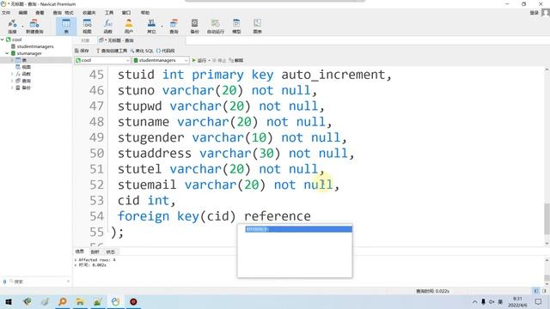Click the 解释 explain button
This screenshot has width=550, height=309.
236,61
